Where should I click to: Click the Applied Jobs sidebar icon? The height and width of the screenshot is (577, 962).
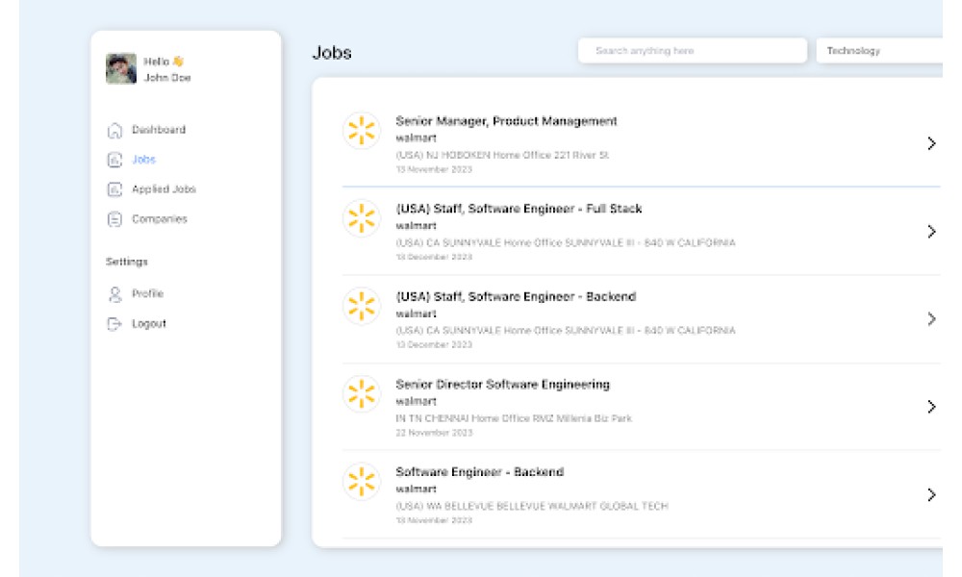[x=114, y=189]
